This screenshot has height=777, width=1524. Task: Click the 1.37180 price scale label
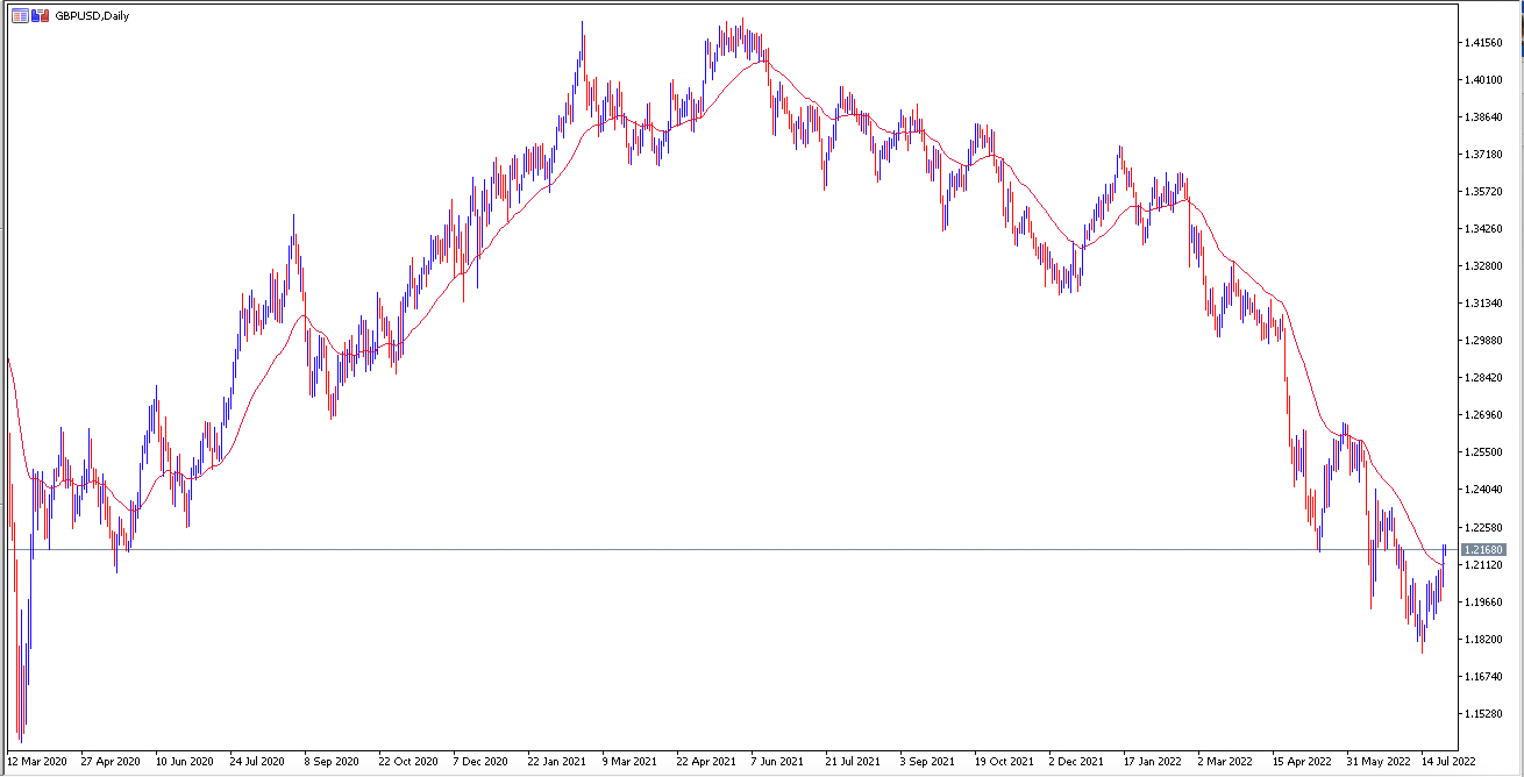[x=1483, y=154]
